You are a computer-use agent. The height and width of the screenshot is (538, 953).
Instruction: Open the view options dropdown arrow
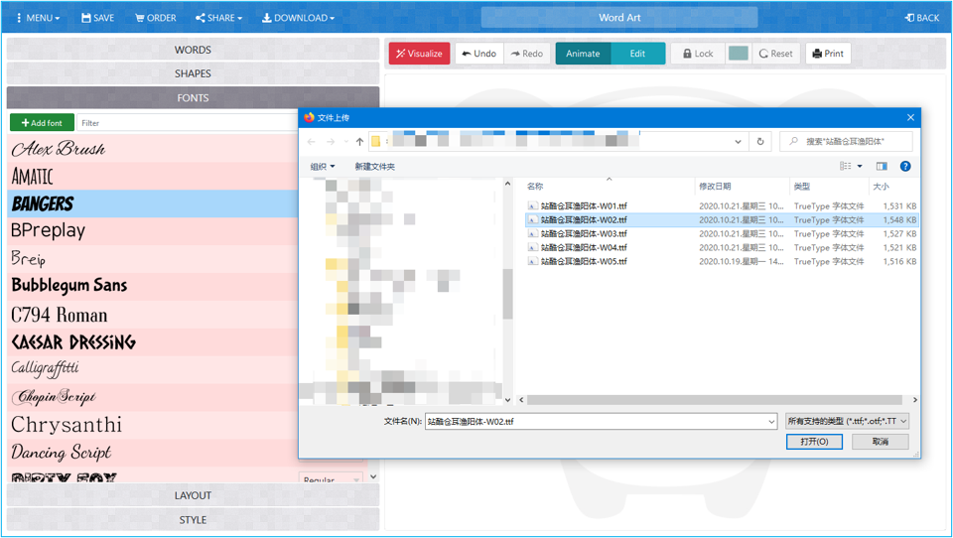pos(860,166)
